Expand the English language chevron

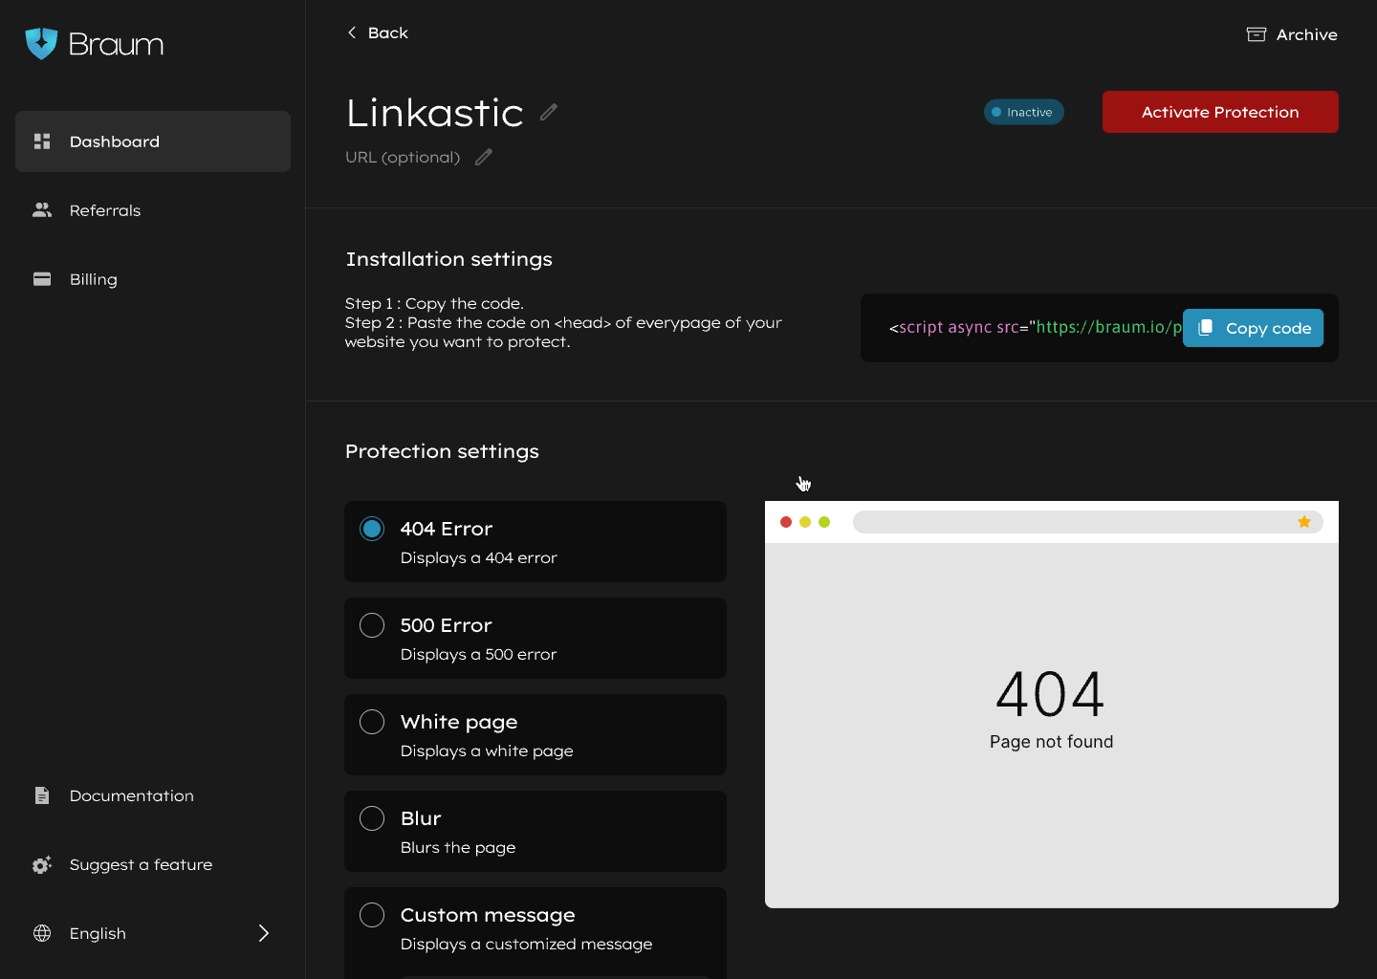tap(264, 933)
